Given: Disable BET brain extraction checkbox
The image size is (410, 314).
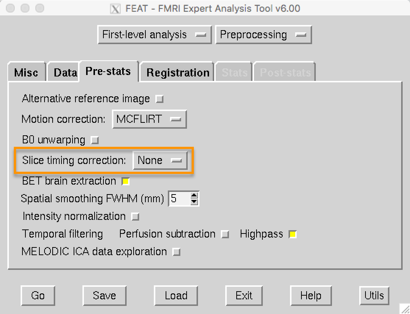Looking at the screenshot, I should pos(126,181).
